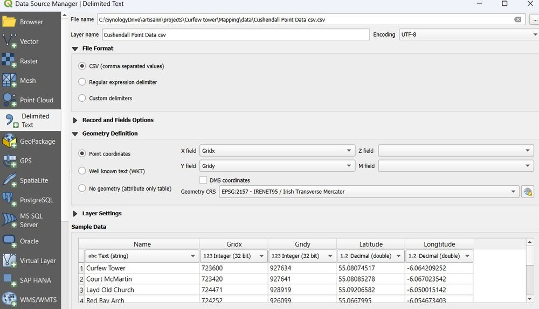
Task: Open the MS SQL Server icon
Action: [x=9, y=220]
